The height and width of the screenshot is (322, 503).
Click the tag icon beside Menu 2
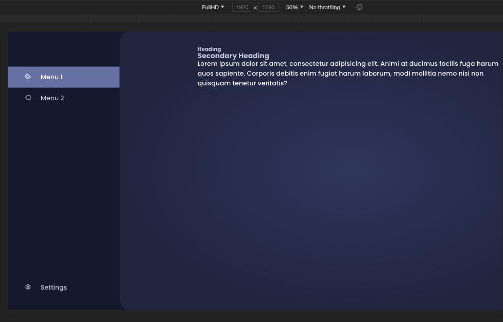28,98
